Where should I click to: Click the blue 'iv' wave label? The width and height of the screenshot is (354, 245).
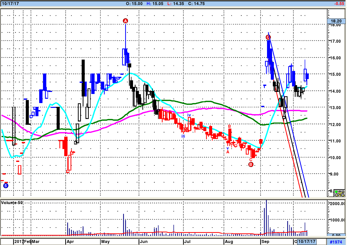click(189, 115)
